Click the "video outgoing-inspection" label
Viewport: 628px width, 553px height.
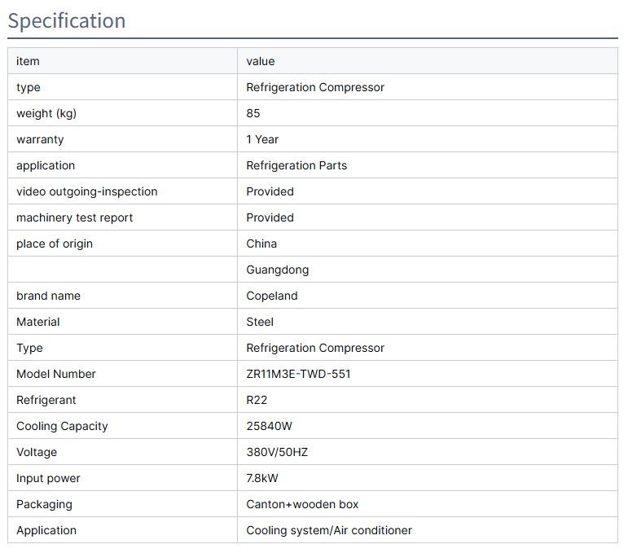pos(86,191)
